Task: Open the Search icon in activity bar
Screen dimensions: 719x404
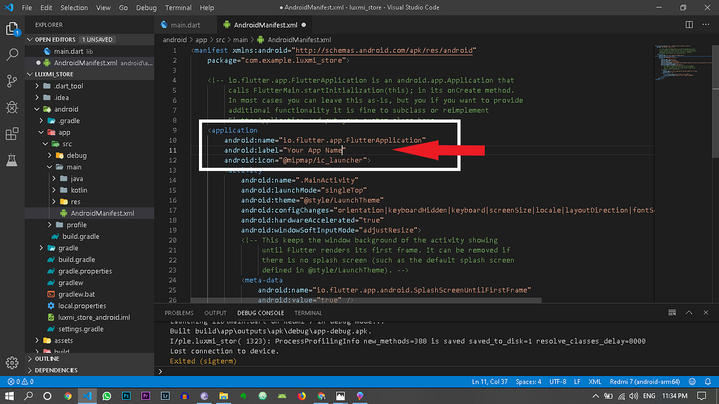Action: [x=12, y=53]
